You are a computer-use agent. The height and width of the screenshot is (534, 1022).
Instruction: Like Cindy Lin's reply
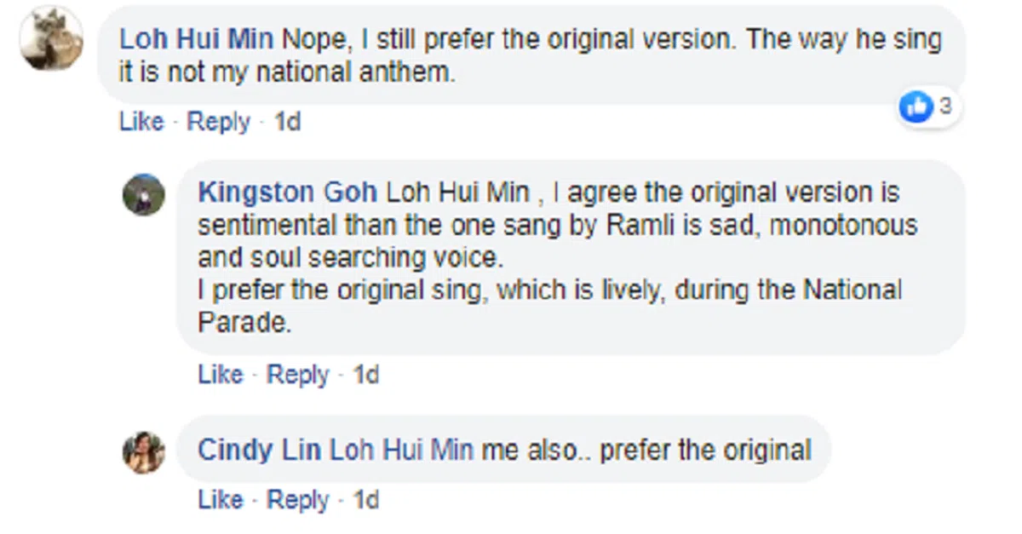click(x=221, y=500)
